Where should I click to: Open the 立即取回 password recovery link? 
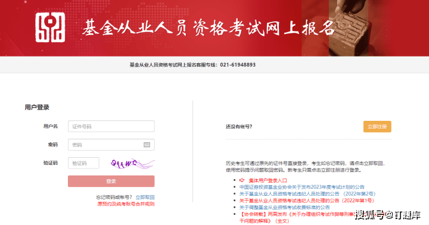pos(145,197)
